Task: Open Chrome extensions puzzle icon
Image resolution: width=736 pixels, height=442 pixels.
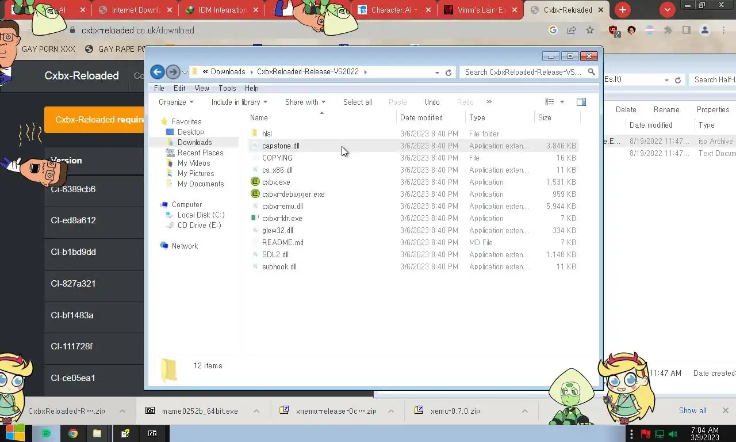Action: [x=668, y=31]
